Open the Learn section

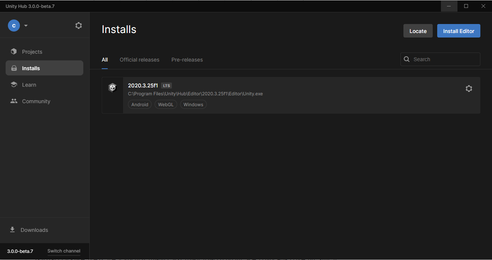coord(44,85)
